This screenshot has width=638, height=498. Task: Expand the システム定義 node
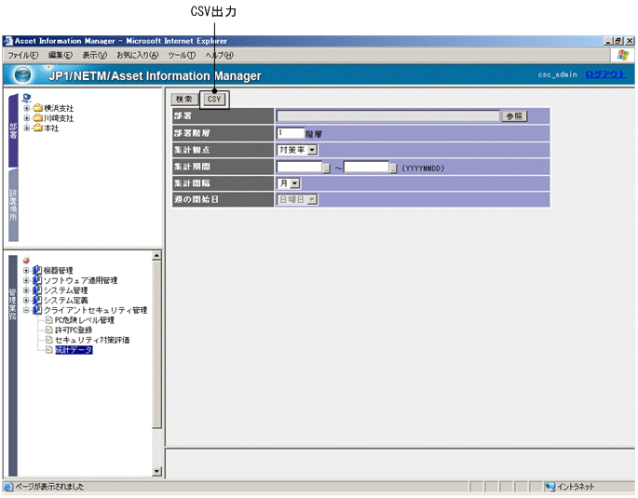pyautogui.click(x=26, y=301)
